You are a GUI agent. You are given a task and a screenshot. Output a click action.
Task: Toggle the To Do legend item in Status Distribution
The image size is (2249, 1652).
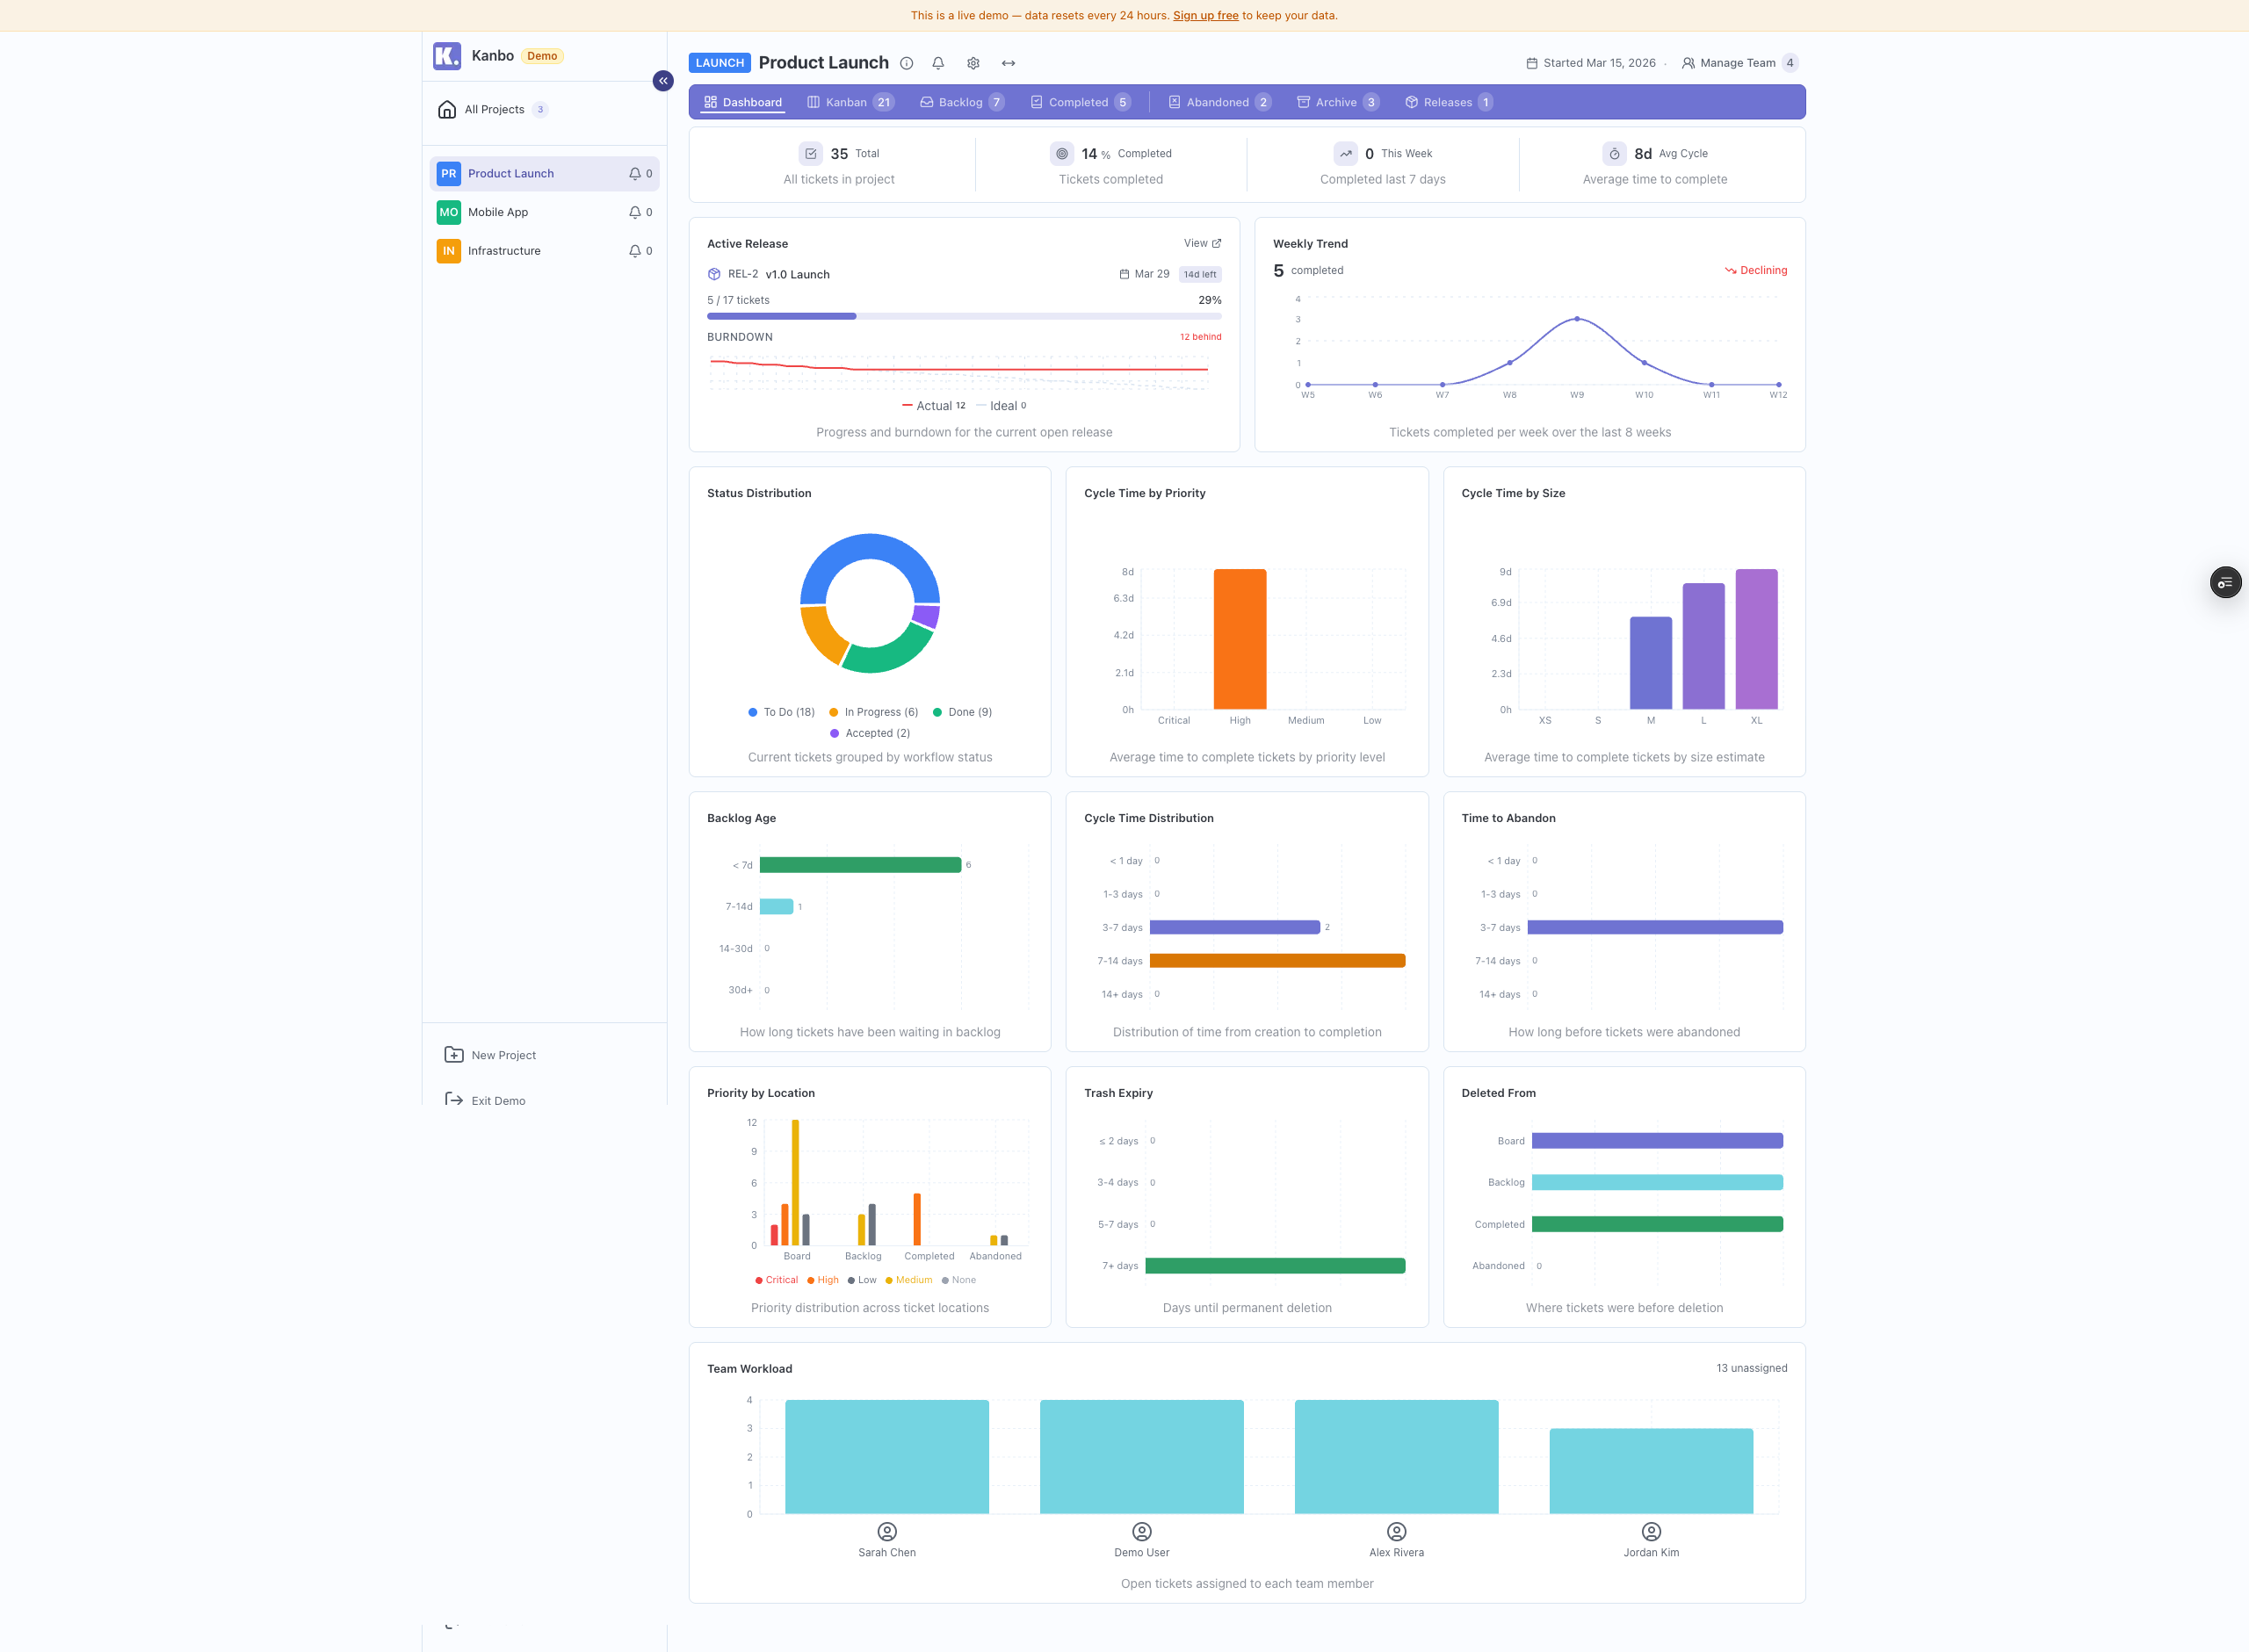coord(781,712)
